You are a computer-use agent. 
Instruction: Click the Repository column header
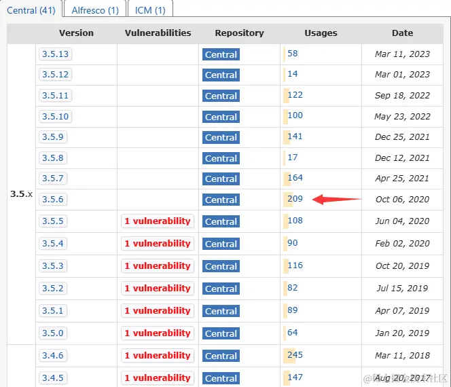click(239, 33)
